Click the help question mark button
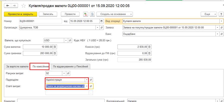224x102 pixels. click(221, 14)
